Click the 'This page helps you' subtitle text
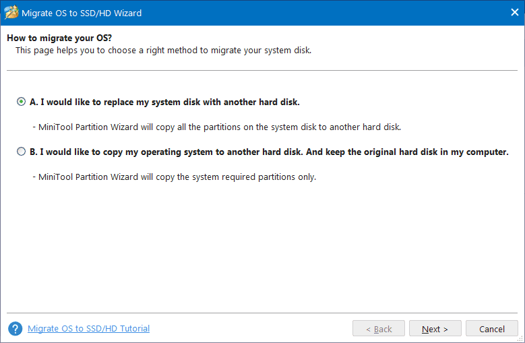Screen dimensions: 525x343 (x=163, y=51)
